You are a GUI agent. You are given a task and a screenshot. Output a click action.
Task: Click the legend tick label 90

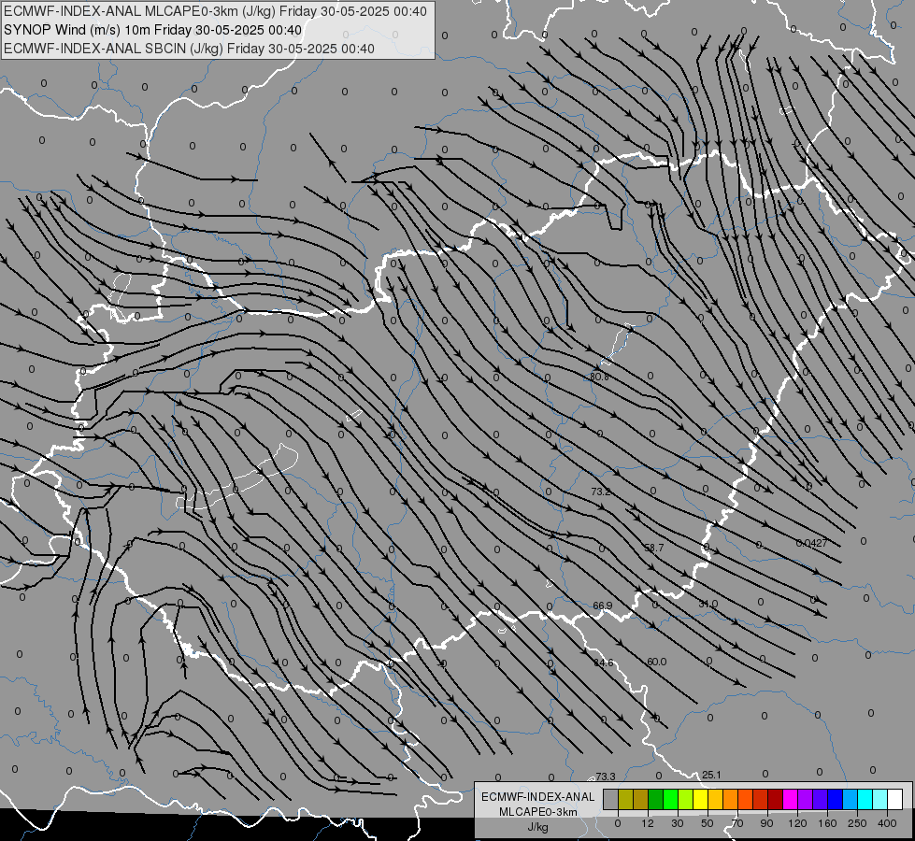766,823
